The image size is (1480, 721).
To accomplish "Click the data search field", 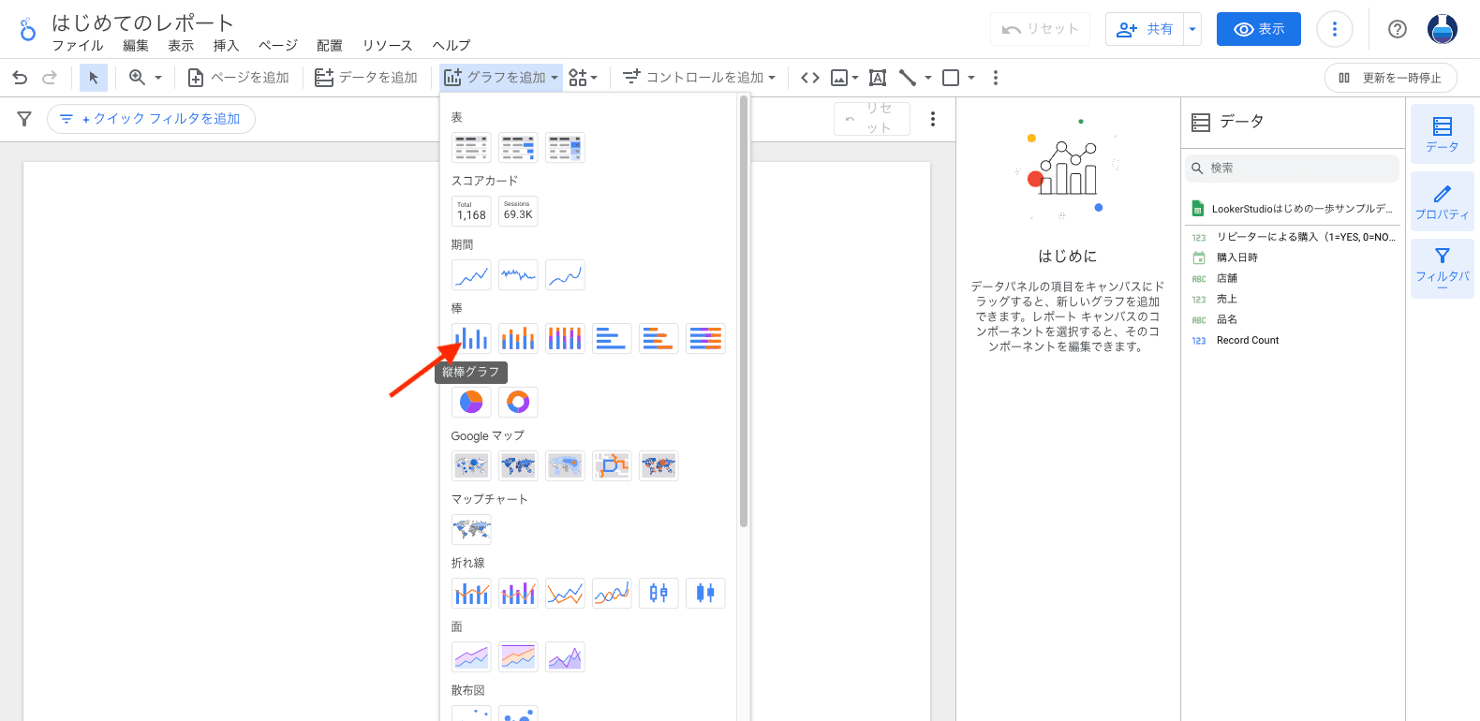I will pyautogui.click(x=1297, y=169).
